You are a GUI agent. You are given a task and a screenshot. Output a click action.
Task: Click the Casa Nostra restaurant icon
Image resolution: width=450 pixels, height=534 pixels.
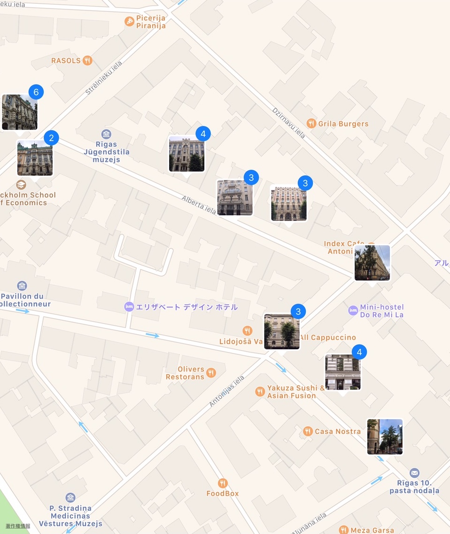[308, 431]
